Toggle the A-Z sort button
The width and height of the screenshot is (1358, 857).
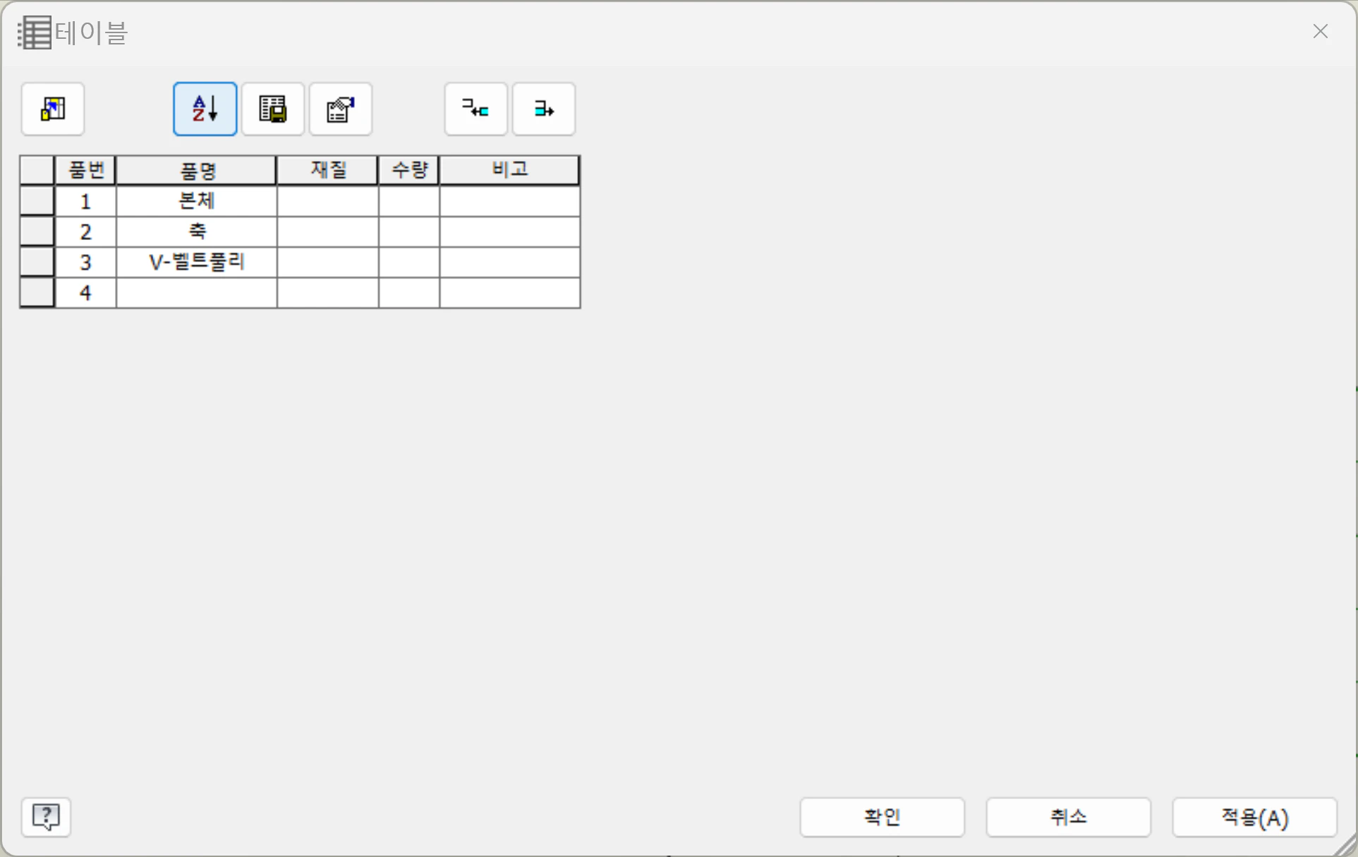coord(205,109)
